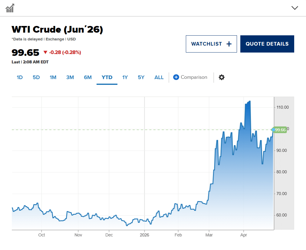Click the WTI Crude (Jun'26) title
Viewport: 306px width, 250px height.
point(57,29)
